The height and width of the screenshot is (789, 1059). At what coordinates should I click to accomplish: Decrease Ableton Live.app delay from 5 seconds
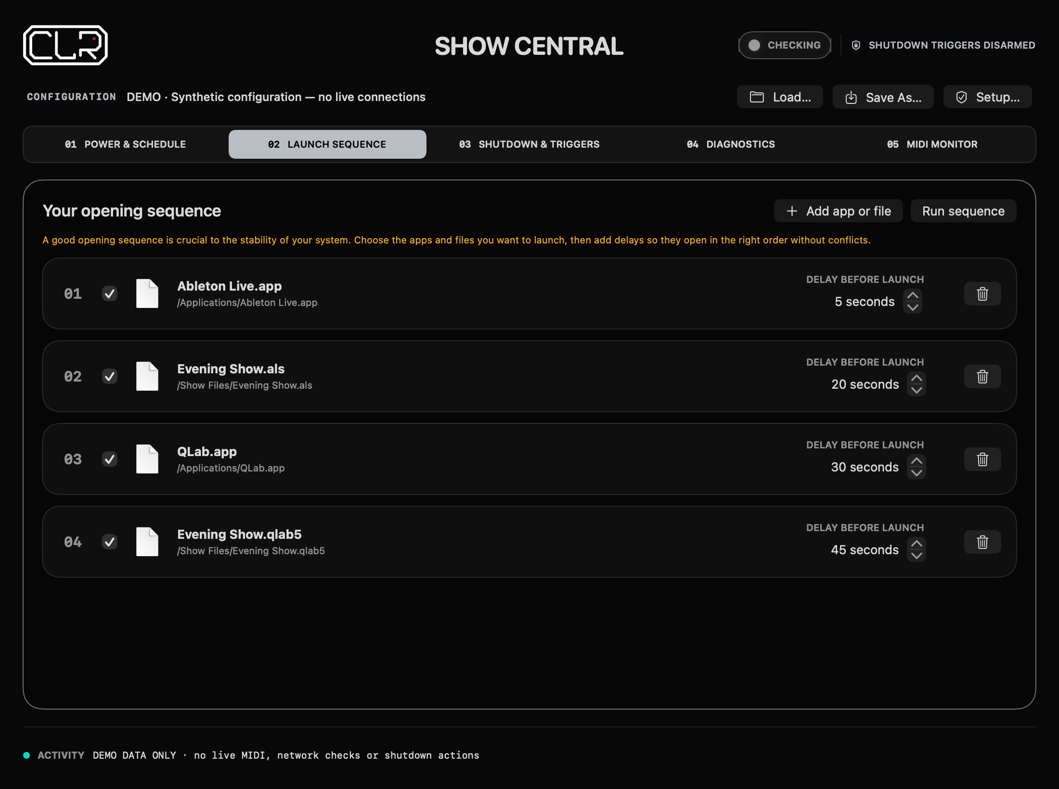point(913,307)
